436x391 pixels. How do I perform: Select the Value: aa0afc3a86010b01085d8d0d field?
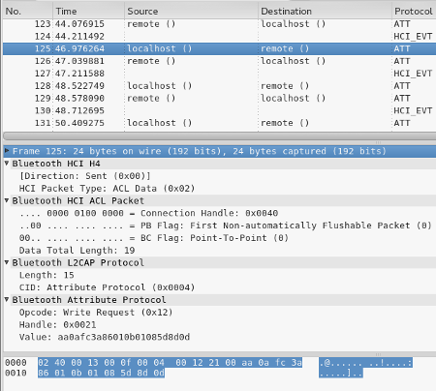(105, 337)
